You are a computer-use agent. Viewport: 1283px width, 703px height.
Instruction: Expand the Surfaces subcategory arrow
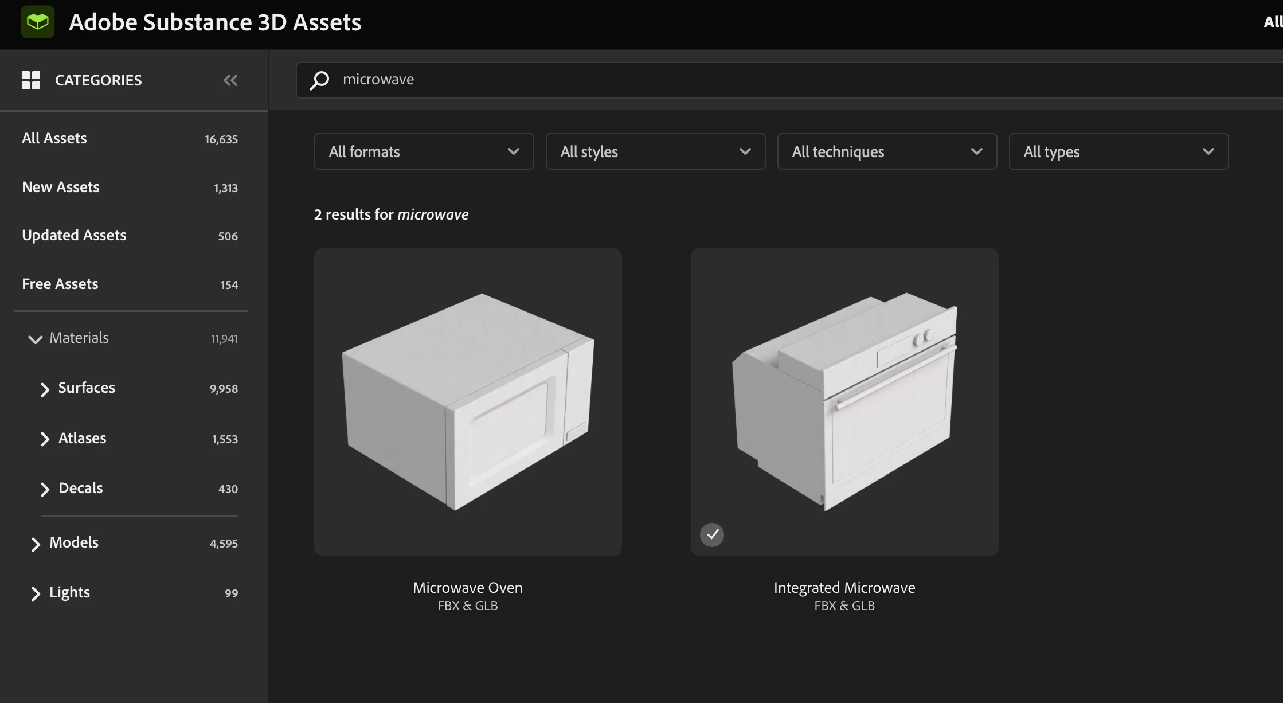(x=45, y=389)
